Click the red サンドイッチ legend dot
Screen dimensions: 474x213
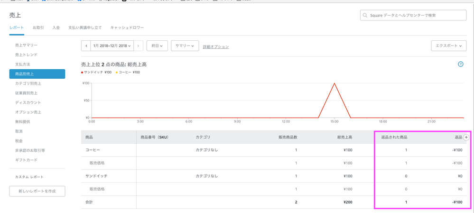83,73
